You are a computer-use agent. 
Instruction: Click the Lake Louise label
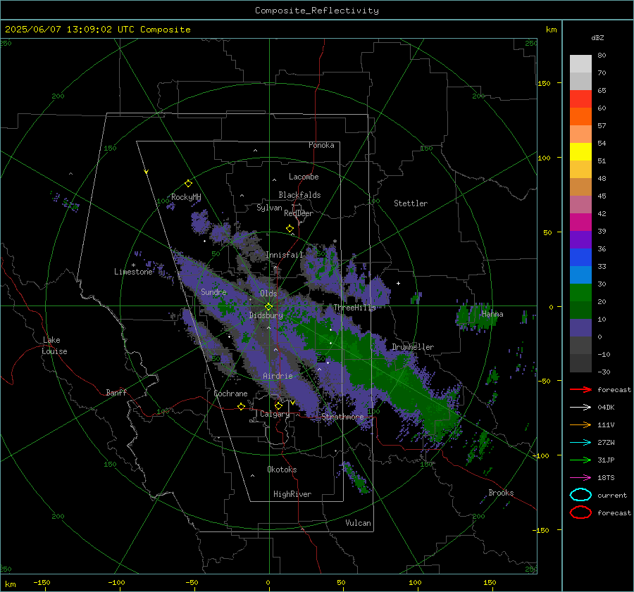click(x=54, y=346)
